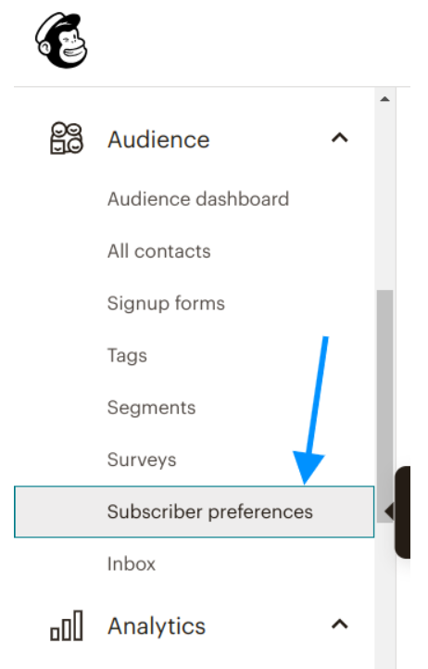This screenshot has height=669, width=428.
Task: Click the scrollbar track below the thumb
Action: 384,598
